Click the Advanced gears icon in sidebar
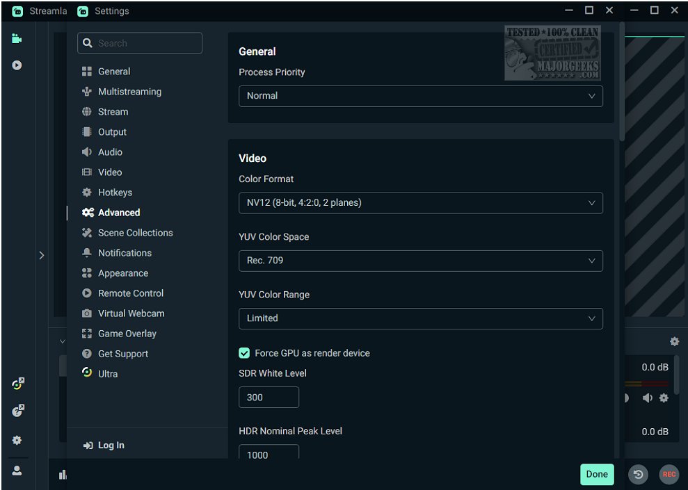This screenshot has width=688, height=490. tap(88, 213)
